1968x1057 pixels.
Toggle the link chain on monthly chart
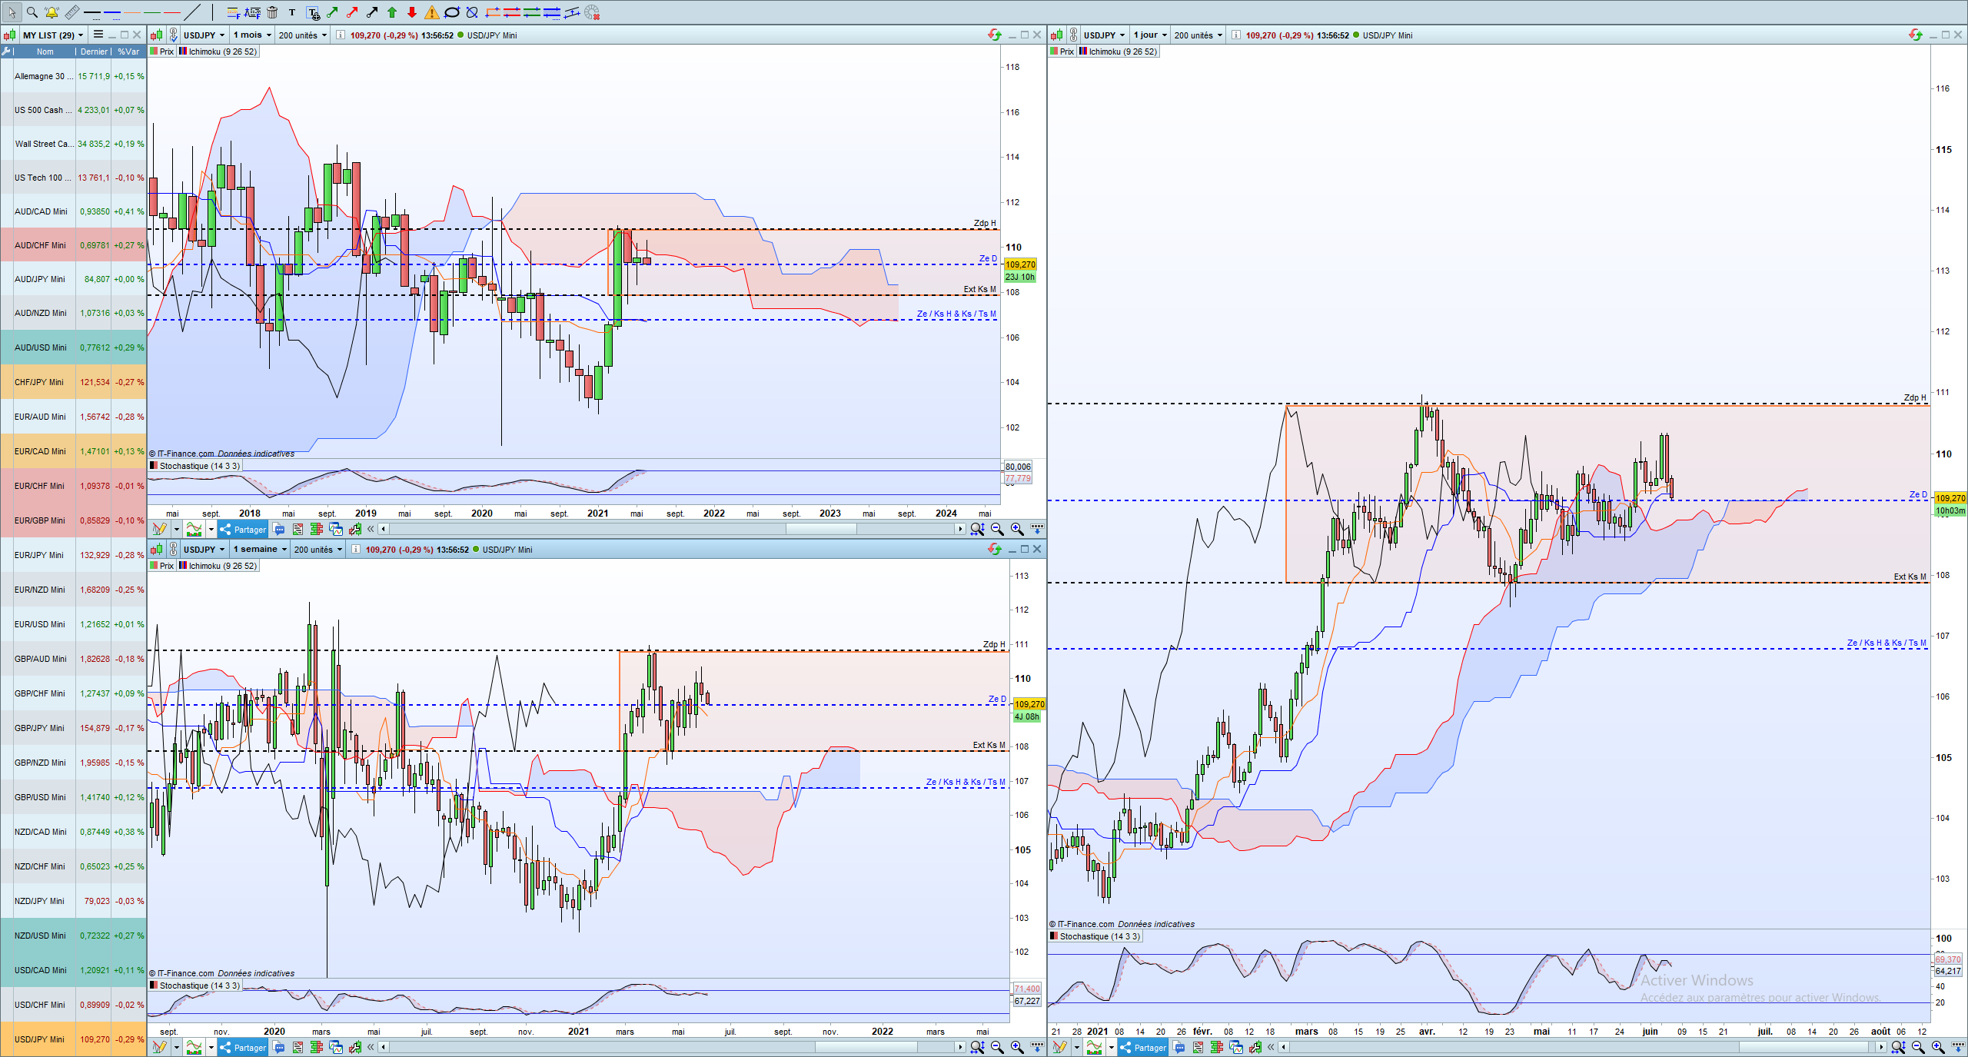tap(174, 35)
